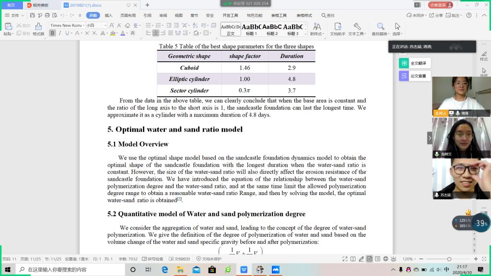
Task: Open the Page Layout (页面布局) tab
Action: [x=128, y=15]
